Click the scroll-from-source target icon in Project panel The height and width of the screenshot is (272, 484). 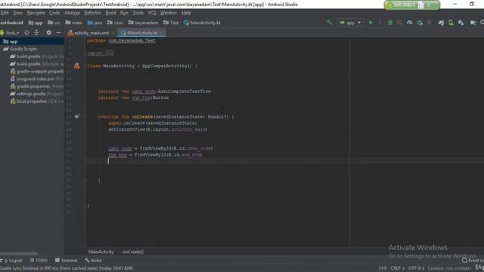click(x=27, y=32)
